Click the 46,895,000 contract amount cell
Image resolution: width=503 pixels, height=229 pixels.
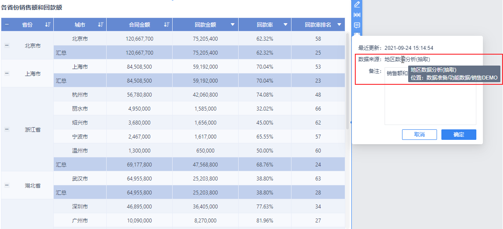(x=139, y=207)
